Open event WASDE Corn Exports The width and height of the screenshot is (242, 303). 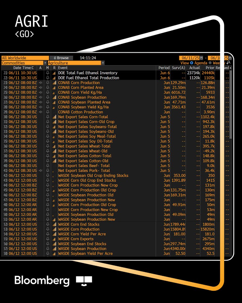click(x=76, y=239)
